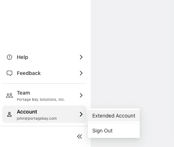Click the Feedback speech bubble icon
Image resolution: width=174 pixels, height=147 pixels.
click(x=9, y=73)
